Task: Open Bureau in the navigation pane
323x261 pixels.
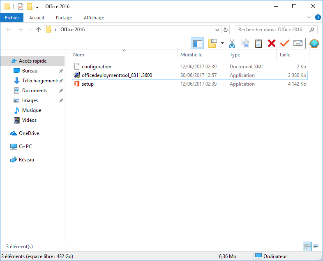Action: (30, 71)
